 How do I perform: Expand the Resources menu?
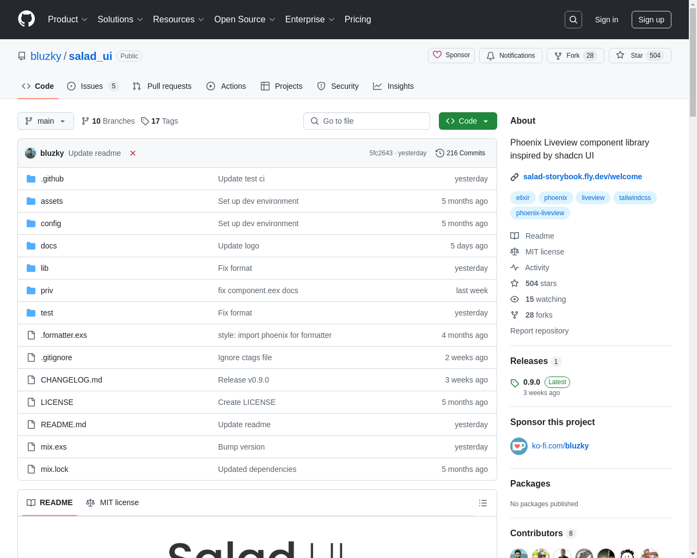pyautogui.click(x=179, y=20)
